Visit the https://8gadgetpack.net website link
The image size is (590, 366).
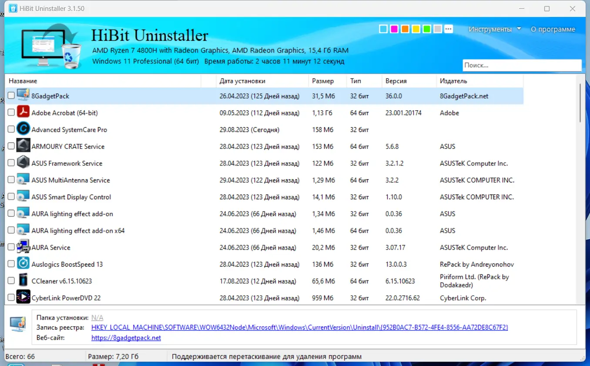[x=126, y=337]
